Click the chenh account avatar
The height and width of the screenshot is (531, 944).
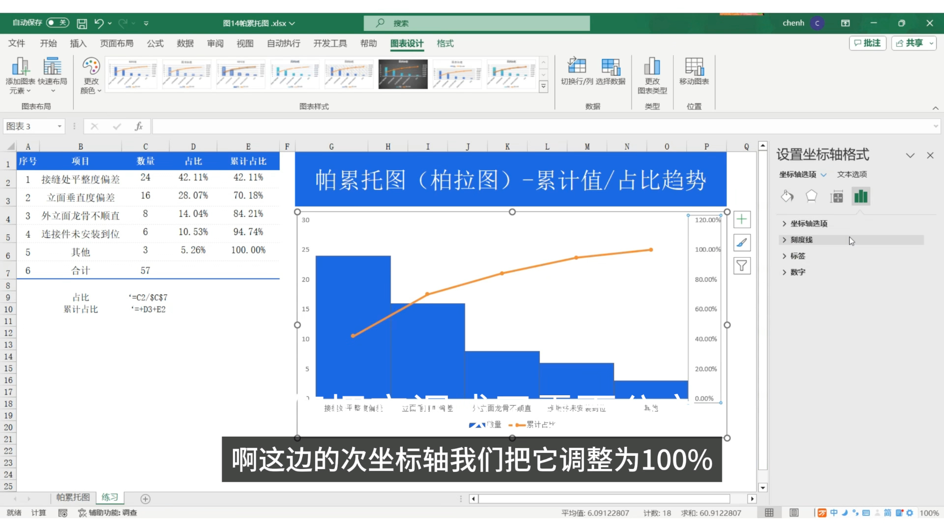[x=817, y=23]
